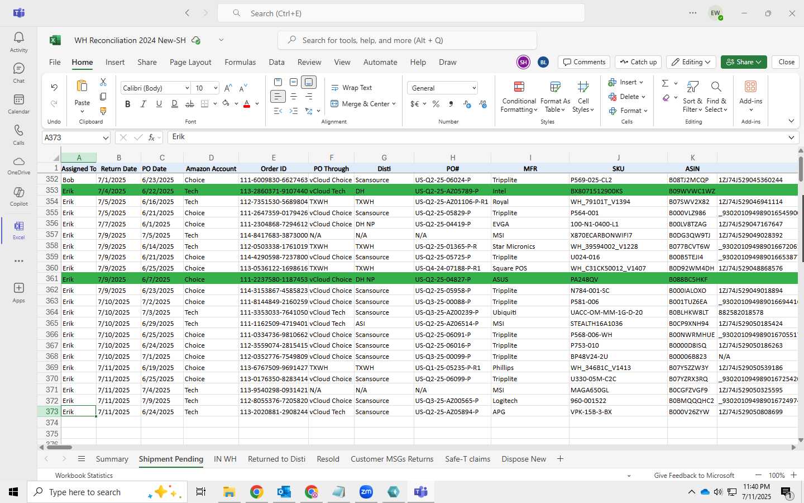804x503 pixels.
Task: Open Conditional Formatting
Action: [x=519, y=96]
